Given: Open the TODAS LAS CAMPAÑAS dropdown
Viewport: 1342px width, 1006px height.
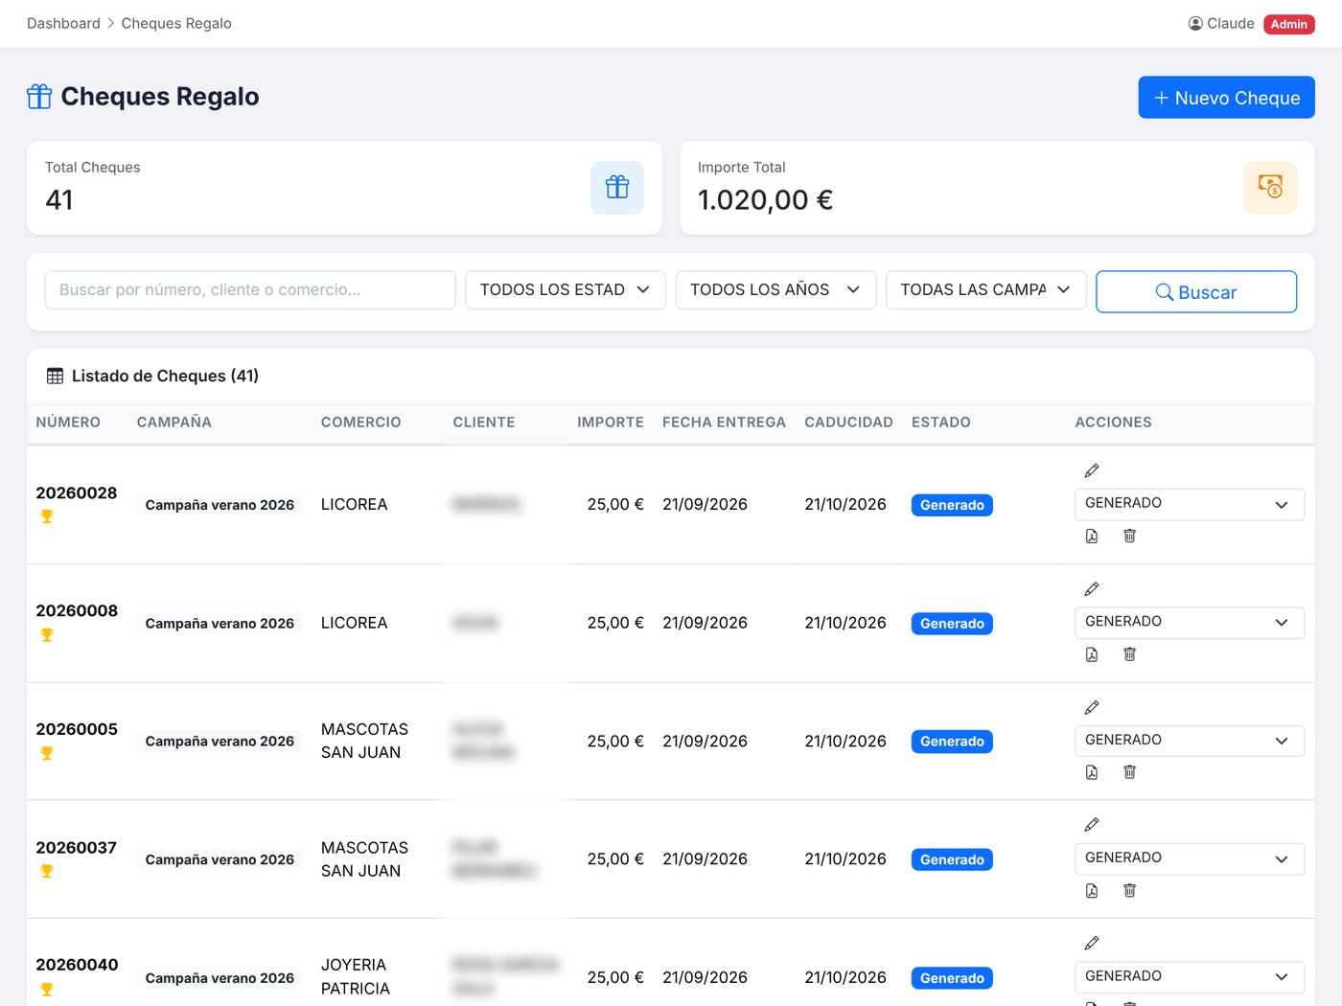Looking at the screenshot, I should click(x=985, y=289).
